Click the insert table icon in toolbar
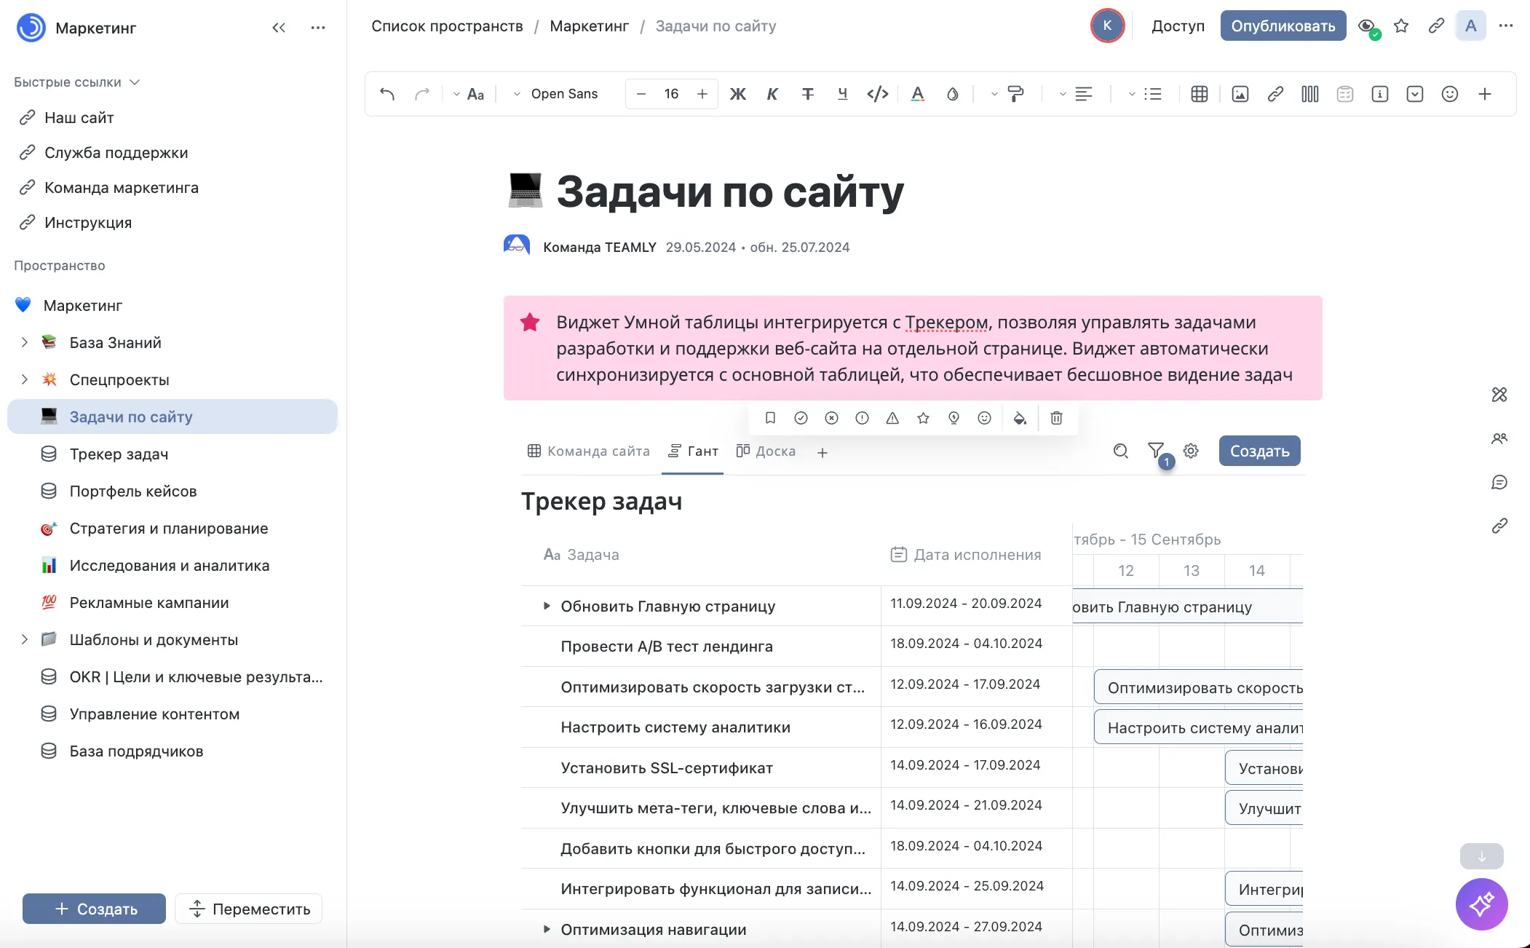The height and width of the screenshot is (948, 1530). pos(1200,94)
